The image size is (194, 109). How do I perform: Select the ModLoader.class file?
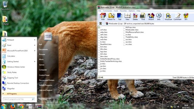click(132, 30)
